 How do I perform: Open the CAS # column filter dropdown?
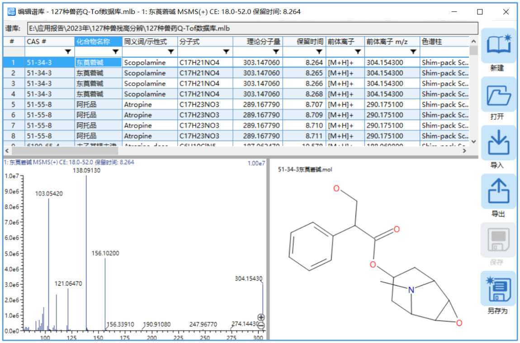(68, 52)
